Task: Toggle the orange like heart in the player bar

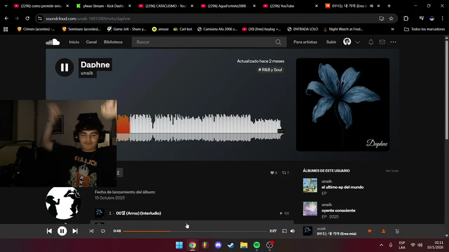Action: pyautogui.click(x=369, y=231)
